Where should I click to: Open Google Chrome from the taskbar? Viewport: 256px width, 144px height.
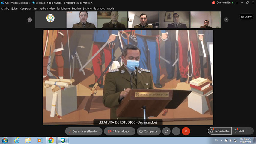click(x=51, y=140)
